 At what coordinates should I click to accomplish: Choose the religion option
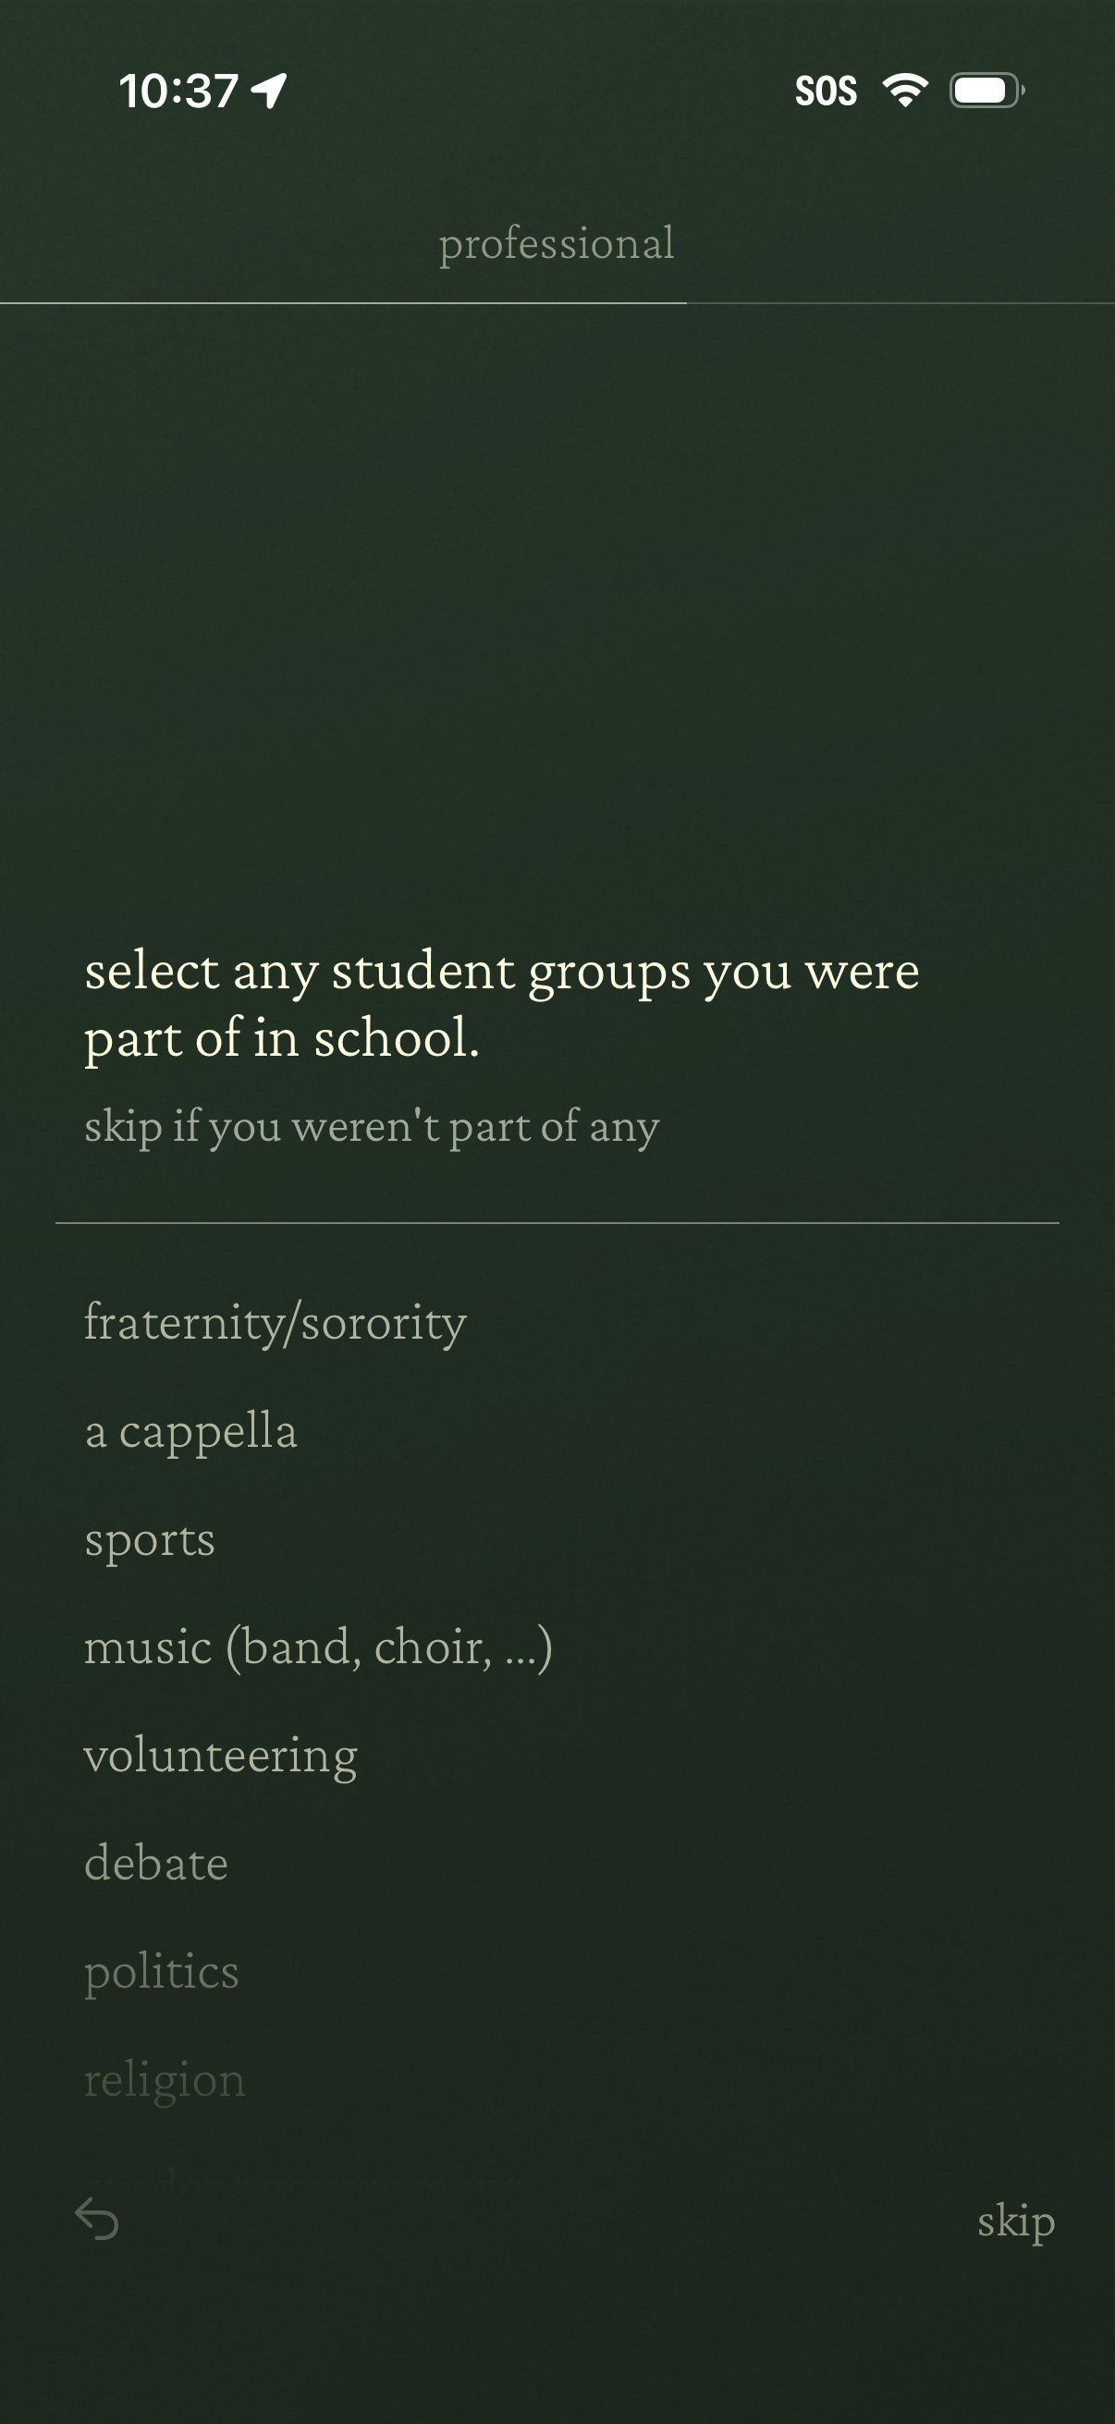pos(165,2080)
